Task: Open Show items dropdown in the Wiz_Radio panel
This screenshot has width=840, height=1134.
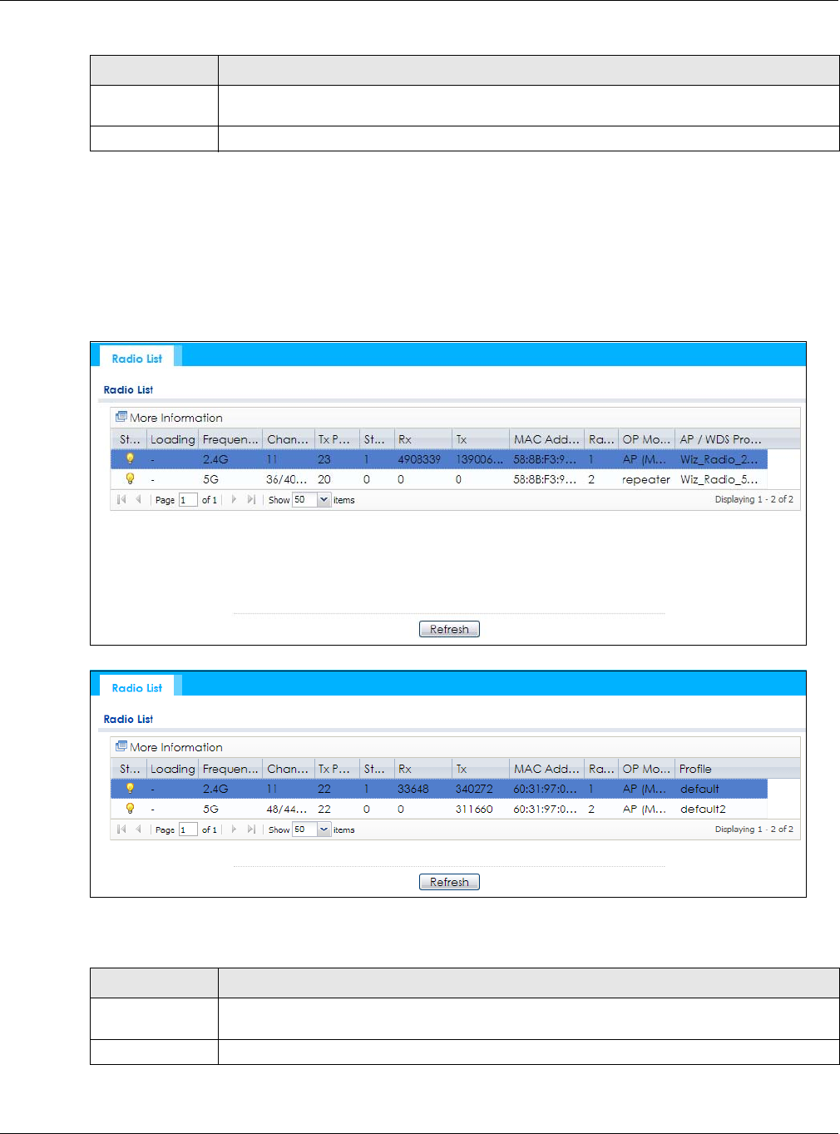Action: 324,500
